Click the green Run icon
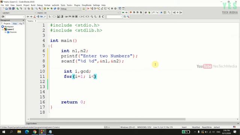Screen dimensions: 240x135 pyautogui.click(x=48, y=9)
